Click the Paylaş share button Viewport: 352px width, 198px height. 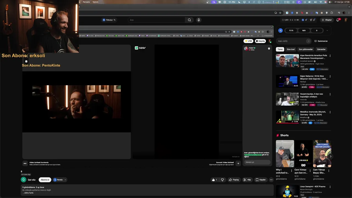tap(234, 180)
